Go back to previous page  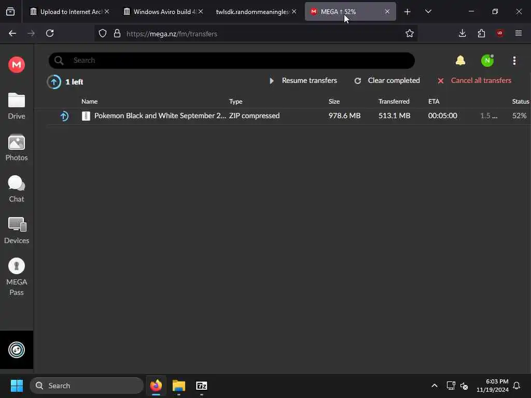(x=12, y=33)
